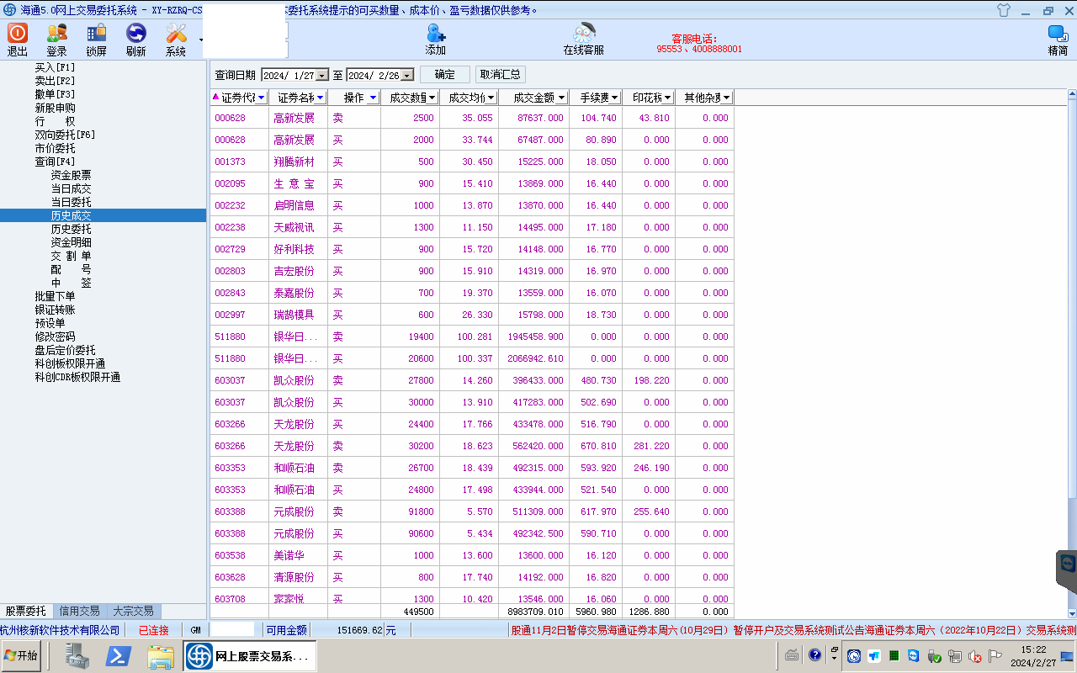Click the 确定 confirm button

point(444,75)
